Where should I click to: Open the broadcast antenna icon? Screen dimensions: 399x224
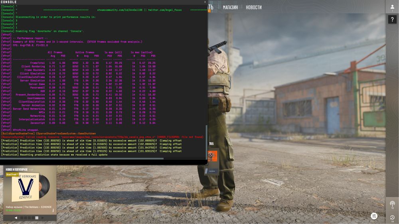coord(392,204)
